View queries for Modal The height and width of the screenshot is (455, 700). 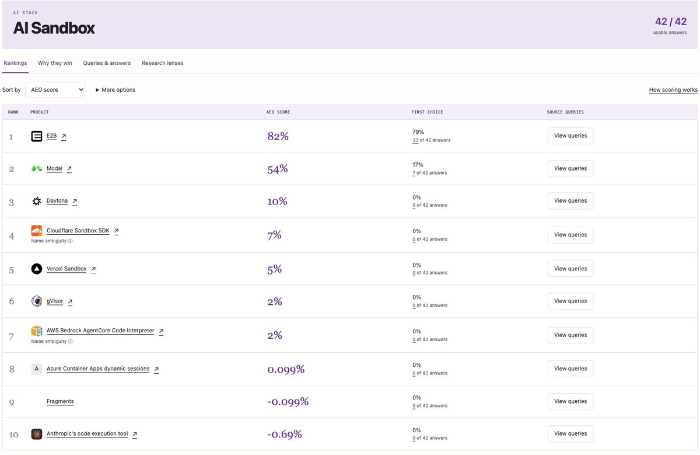(x=570, y=168)
